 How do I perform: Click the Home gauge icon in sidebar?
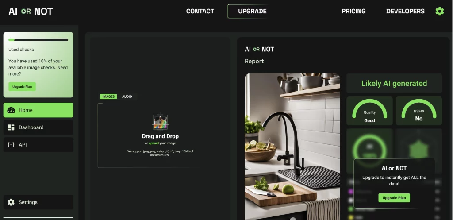pos(11,110)
